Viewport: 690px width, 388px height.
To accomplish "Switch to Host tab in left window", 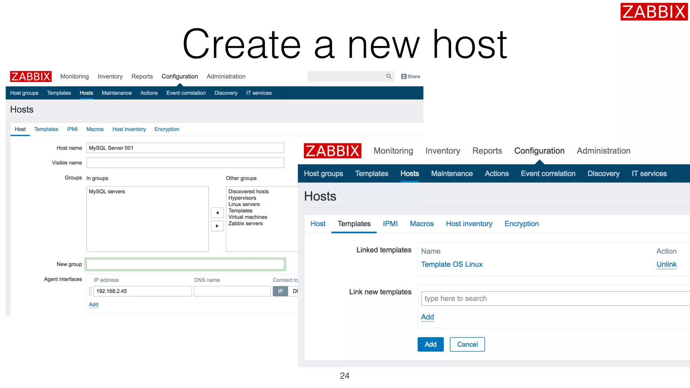I will point(20,129).
